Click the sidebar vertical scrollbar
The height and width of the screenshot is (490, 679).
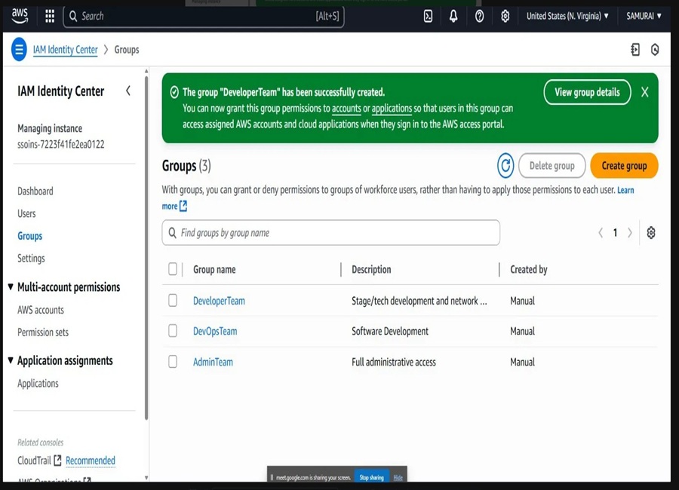coord(146,247)
